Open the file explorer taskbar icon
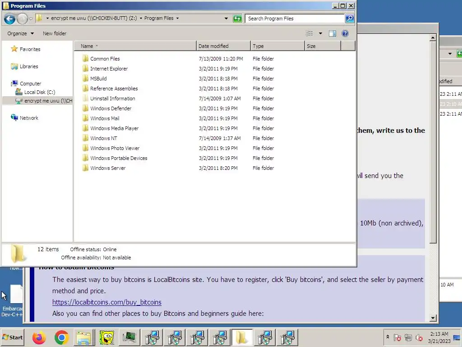The height and width of the screenshot is (347, 462). coord(83,337)
